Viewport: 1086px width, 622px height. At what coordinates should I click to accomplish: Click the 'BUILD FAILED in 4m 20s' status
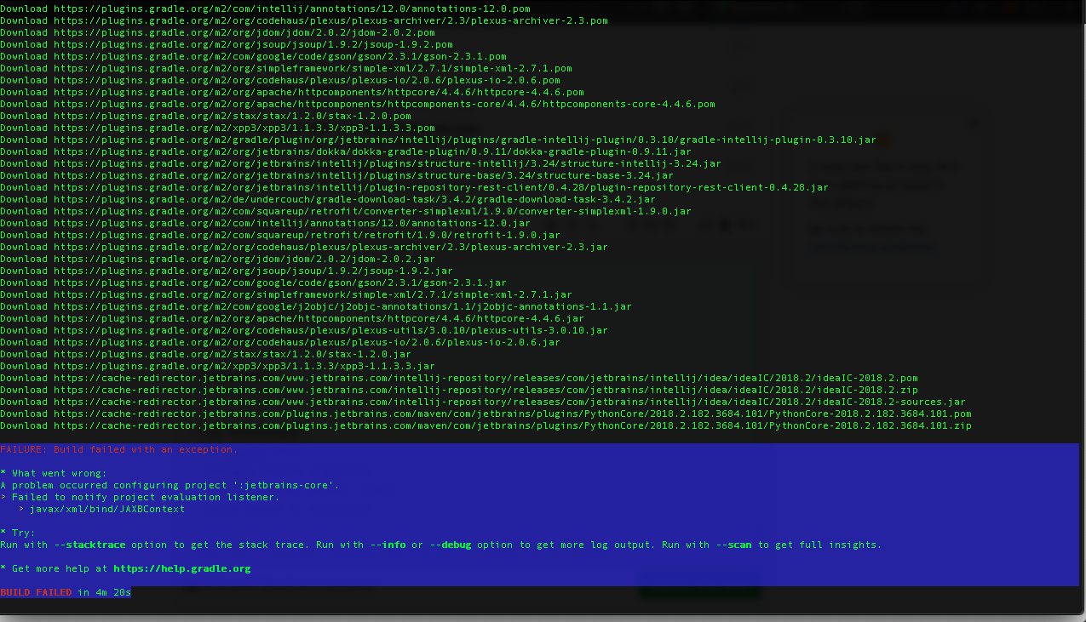point(66,592)
